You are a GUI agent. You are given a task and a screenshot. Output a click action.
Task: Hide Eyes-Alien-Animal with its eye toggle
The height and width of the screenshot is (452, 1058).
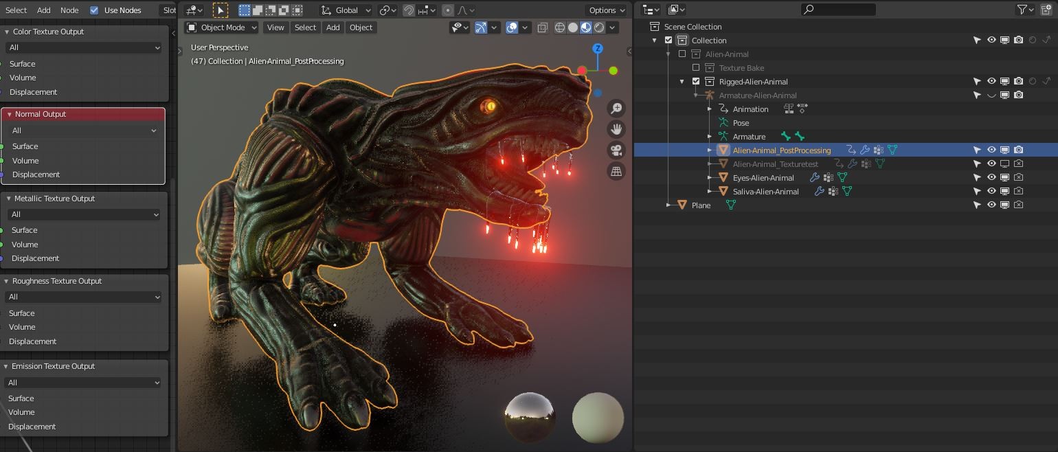[x=991, y=177]
